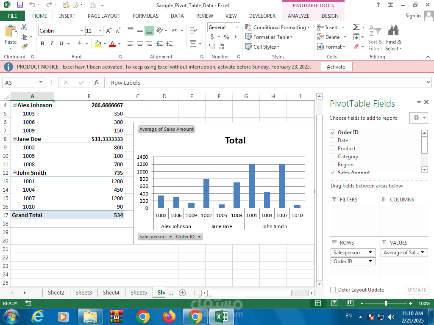Image resolution: width=434 pixels, height=325 pixels.
Task: Expand the formula bar
Action: [x=428, y=82]
